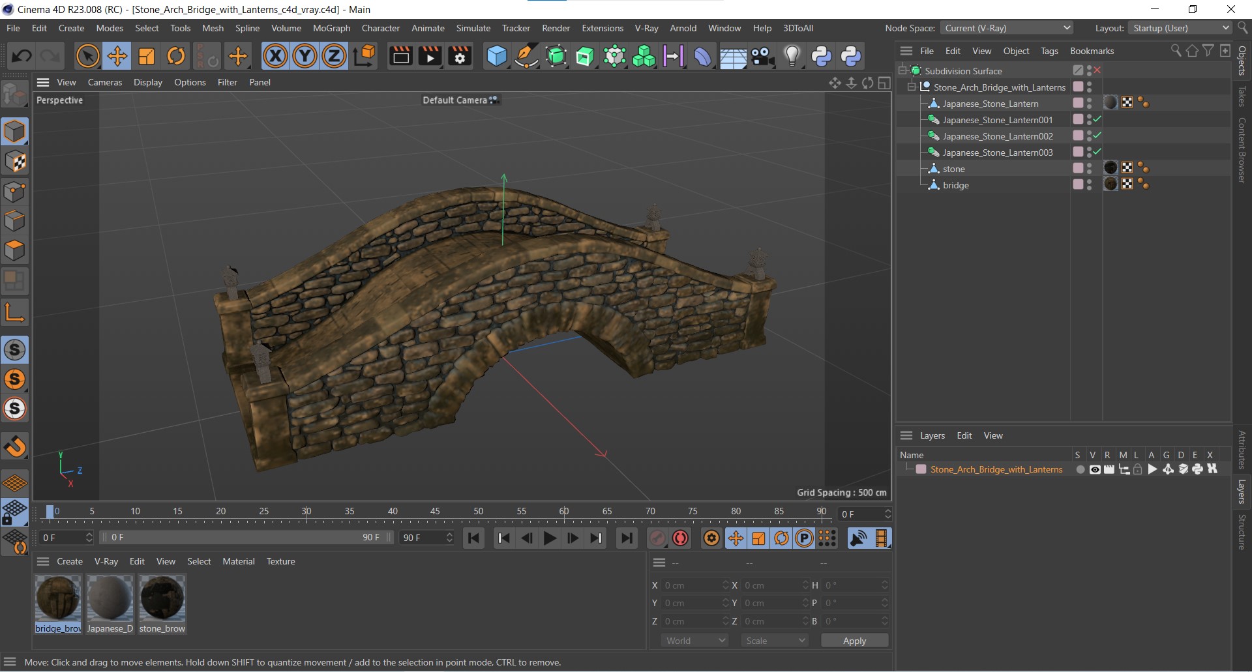Go to start of animation
Viewport: 1252px width, 672px height.
click(x=474, y=538)
